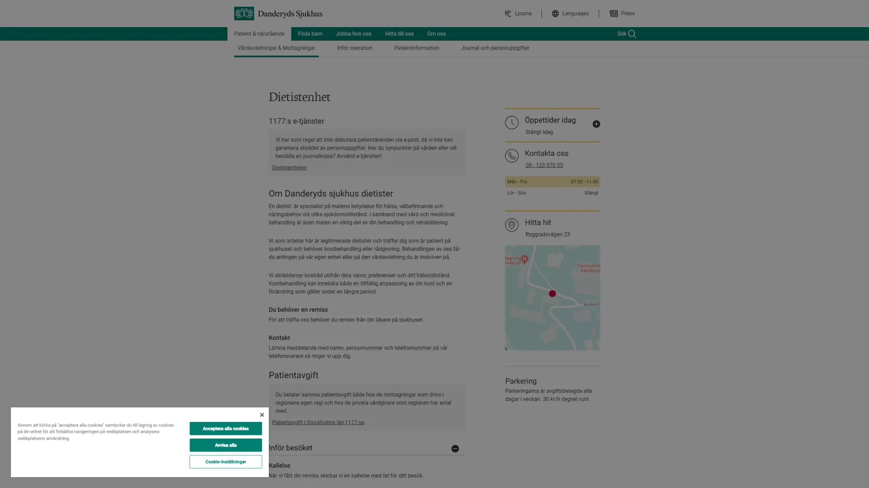This screenshot has width=869, height=488.
Task: Click the map thumbnail of Ryggradsvägen
Action: click(x=552, y=298)
